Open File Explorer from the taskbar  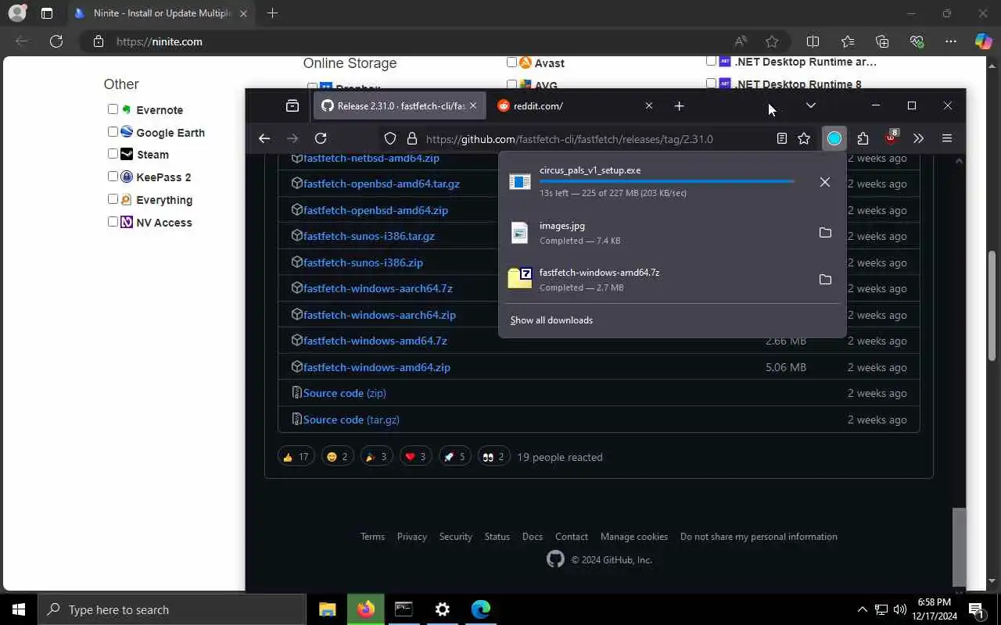(x=328, y=609)
